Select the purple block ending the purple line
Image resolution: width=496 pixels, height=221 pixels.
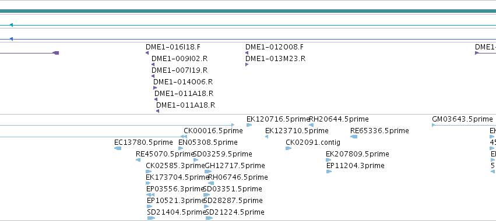click(56, 53)
